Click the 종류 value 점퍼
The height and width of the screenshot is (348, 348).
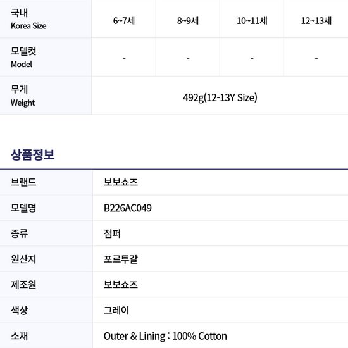(x=112, y=233)
